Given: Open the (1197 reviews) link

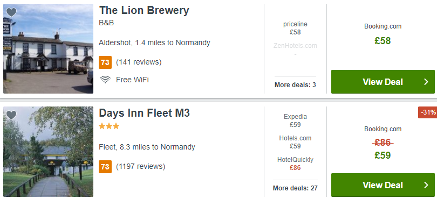Looking at the screenshot, I should [140, 167].
